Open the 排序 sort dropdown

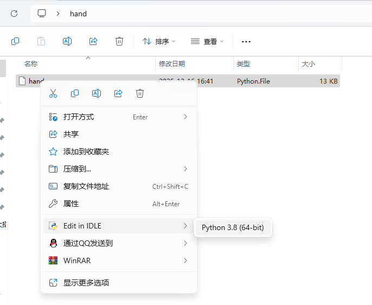tap(159, 42)
